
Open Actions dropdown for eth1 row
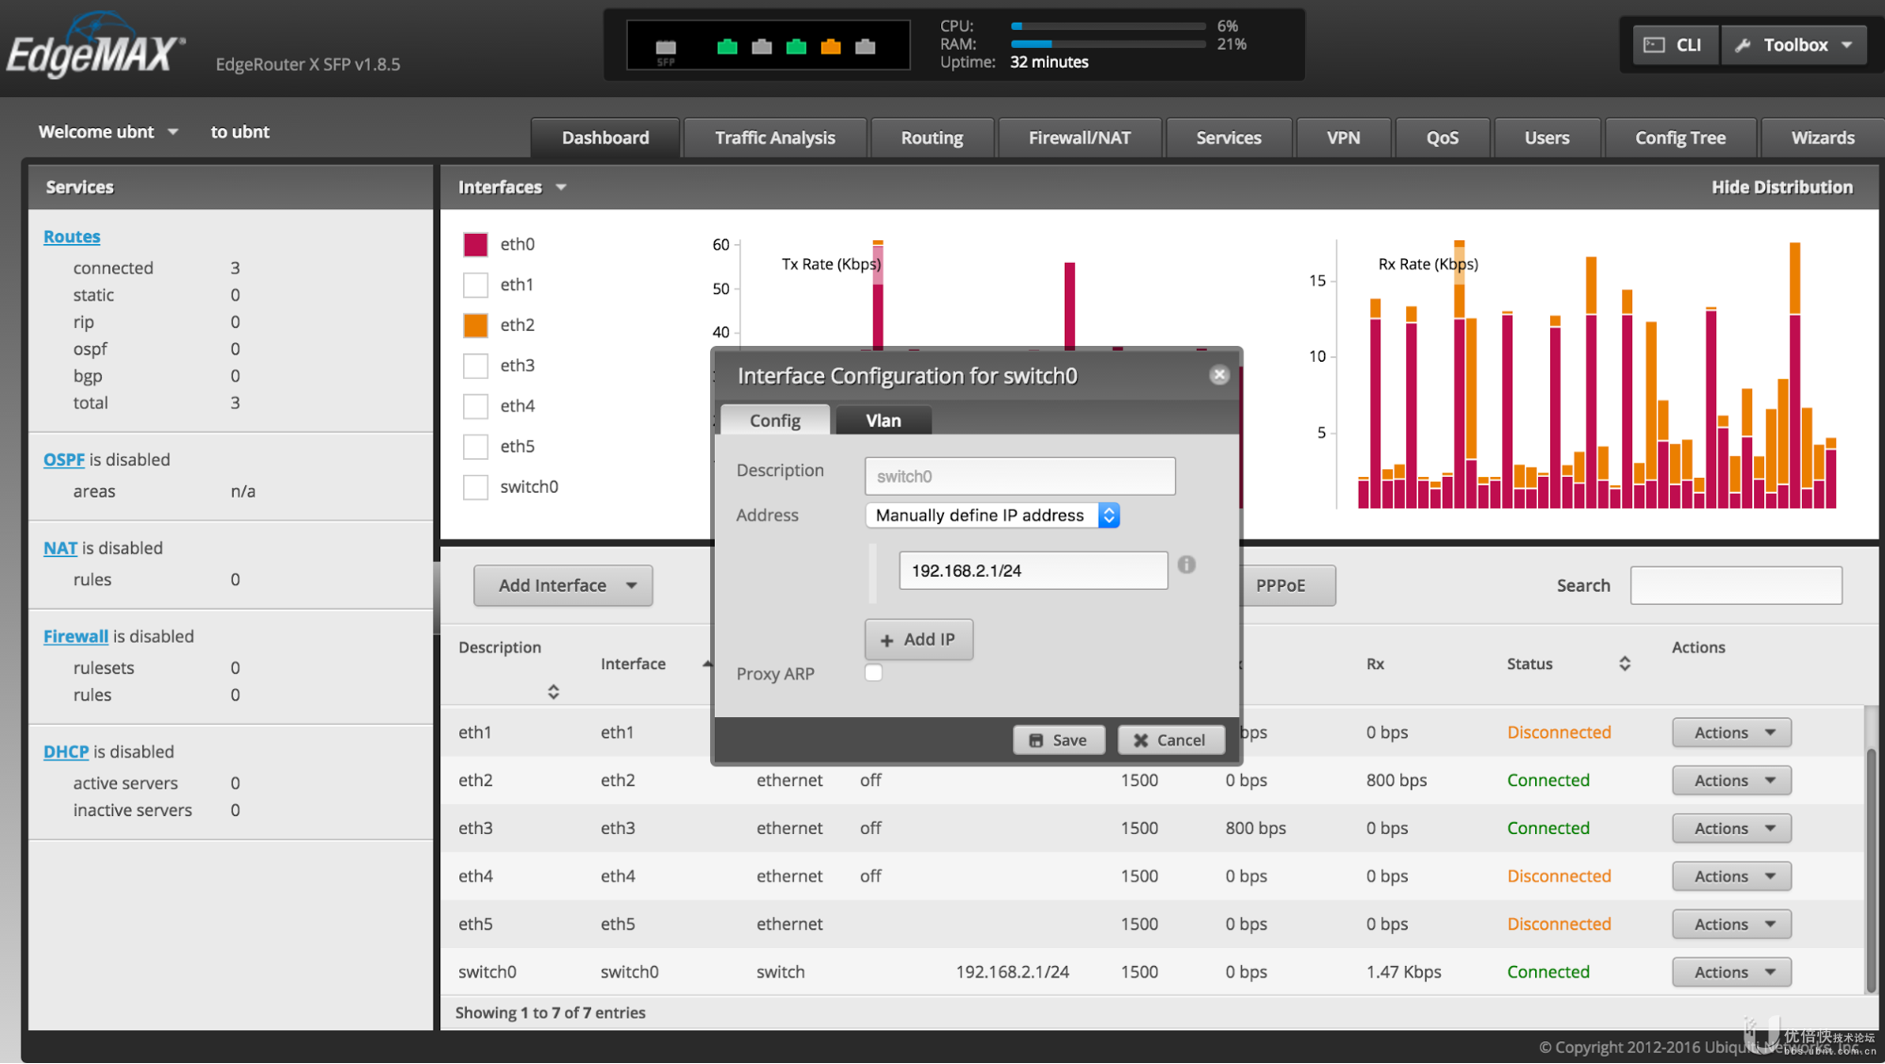tap(1731, 732)
